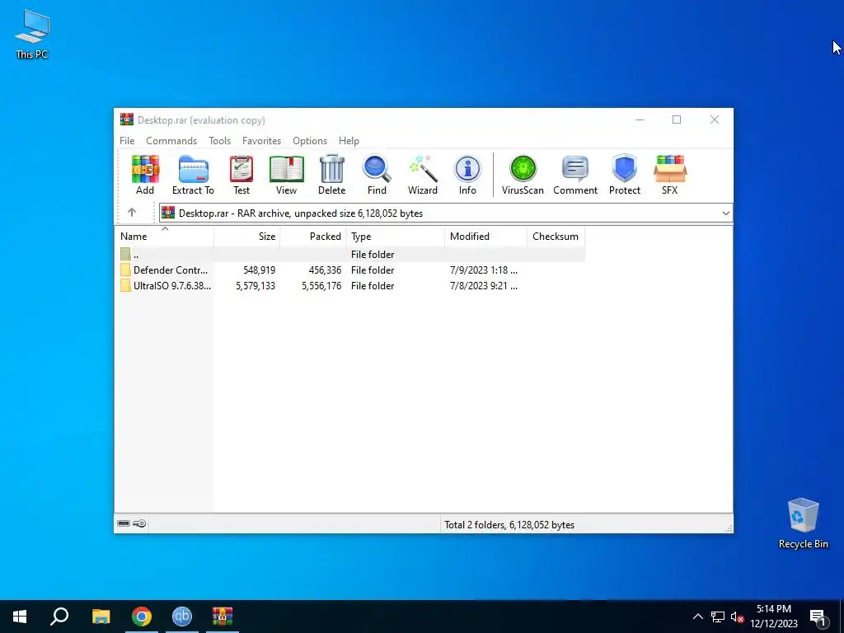Image resolution: width=844 pixels, height=633 pixels.
Task: Click the Protect shield icon
Action: pyautogui.click(x=625, y=175)
